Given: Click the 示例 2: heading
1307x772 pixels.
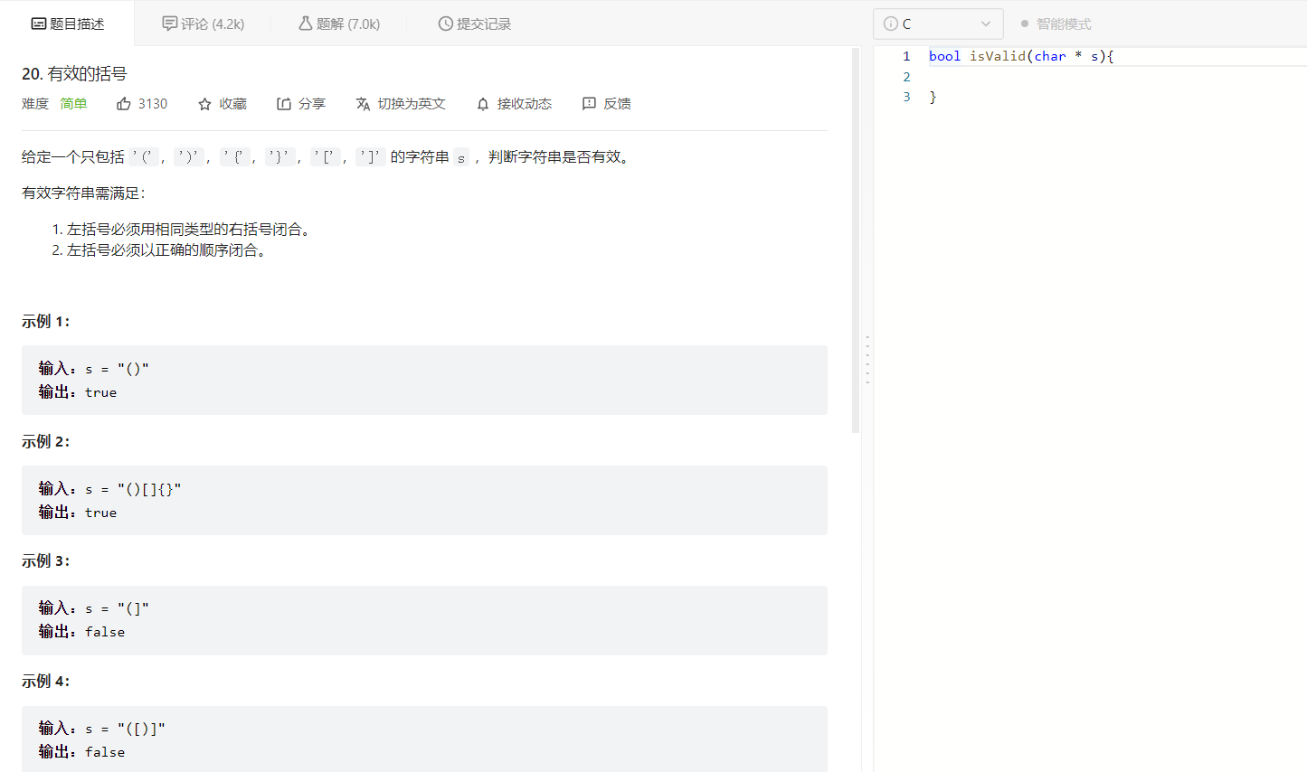Looking at the screenshot, I should point(45,441).
